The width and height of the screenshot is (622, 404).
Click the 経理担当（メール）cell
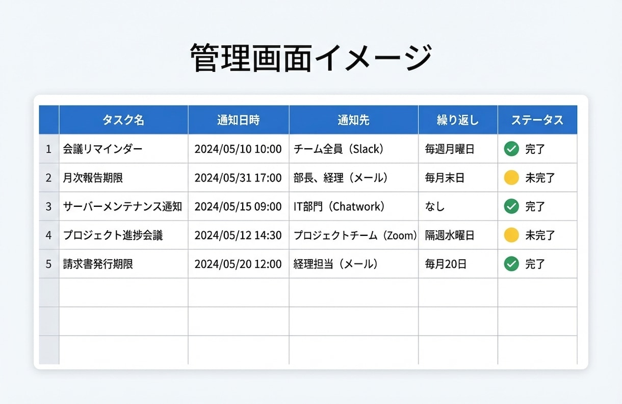point(354,264)
